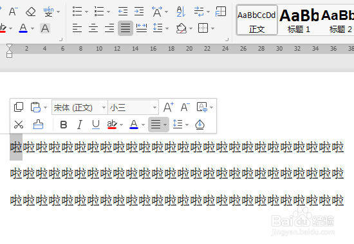Click mini toolbar line spacing icon
354x244 pixels.
pyautogui.click(x=178, y=124)
